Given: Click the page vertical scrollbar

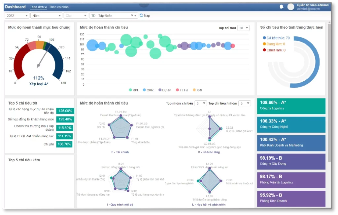Looking at the screenshot, I should pos(329,93).
